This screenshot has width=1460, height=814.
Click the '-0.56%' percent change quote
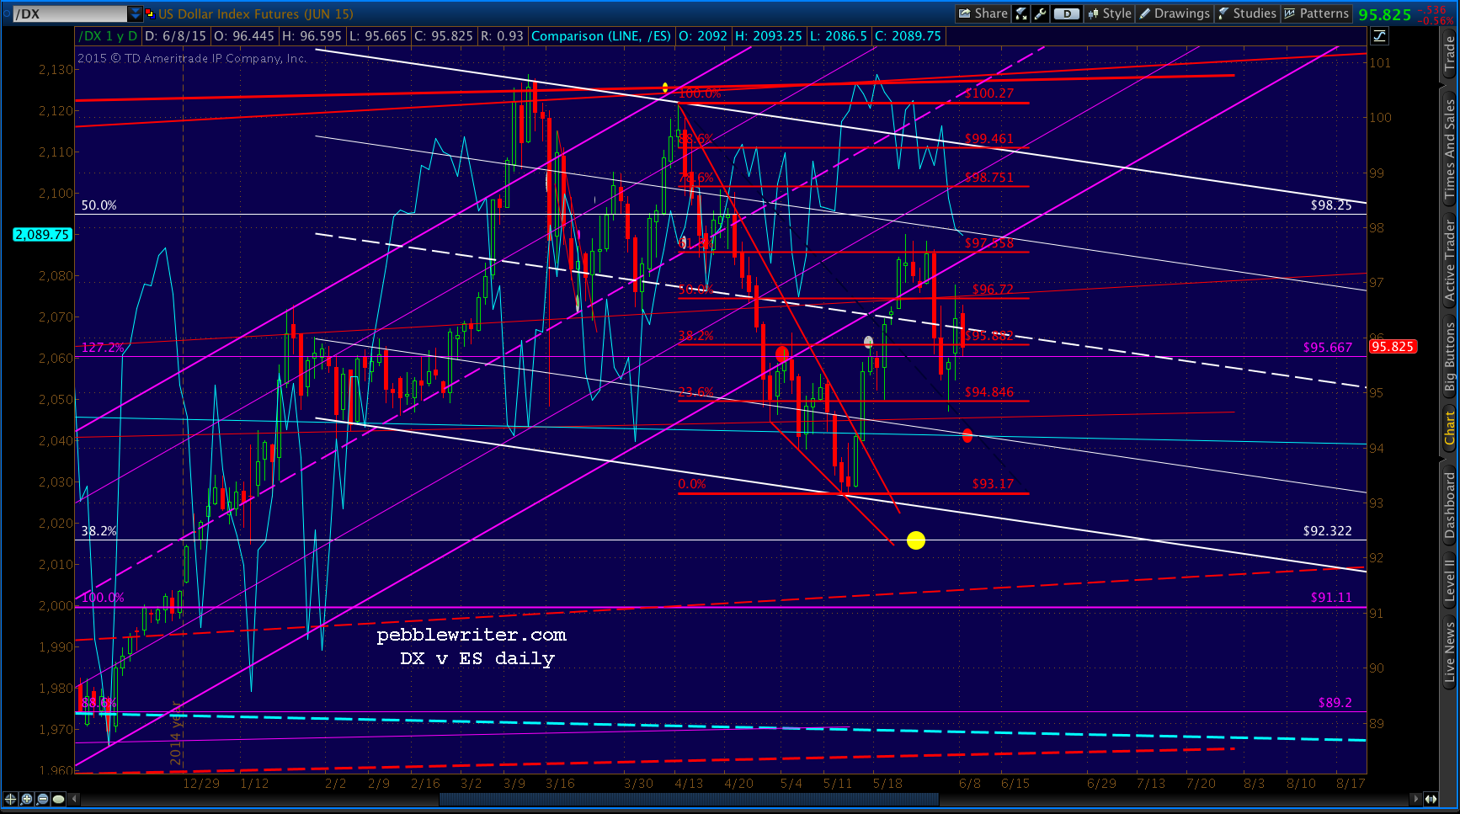tap(1436, 21)
